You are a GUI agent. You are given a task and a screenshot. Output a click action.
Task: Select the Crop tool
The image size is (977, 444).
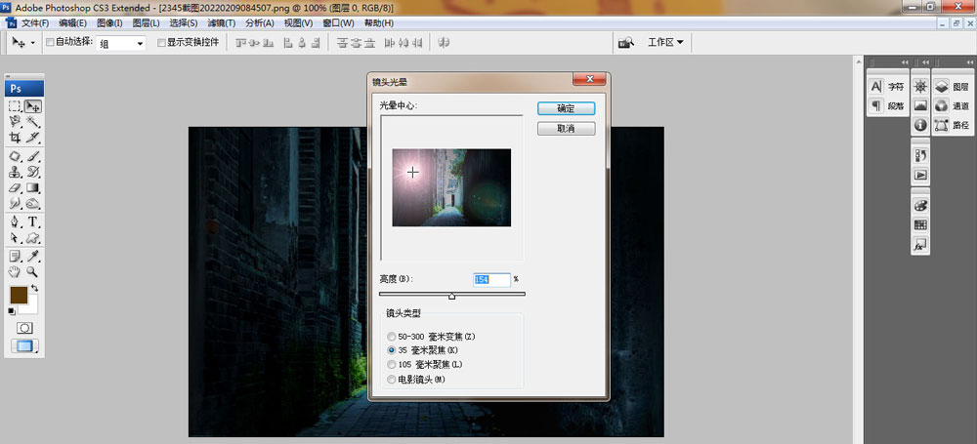click(x=16, y=137)
